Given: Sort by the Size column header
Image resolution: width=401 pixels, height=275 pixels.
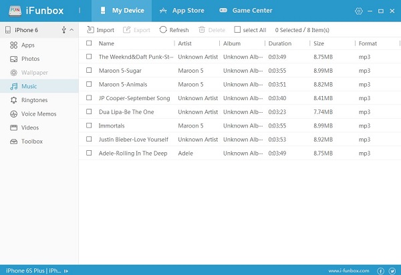Looking at the screenshot, I should (x=319, y=43).
